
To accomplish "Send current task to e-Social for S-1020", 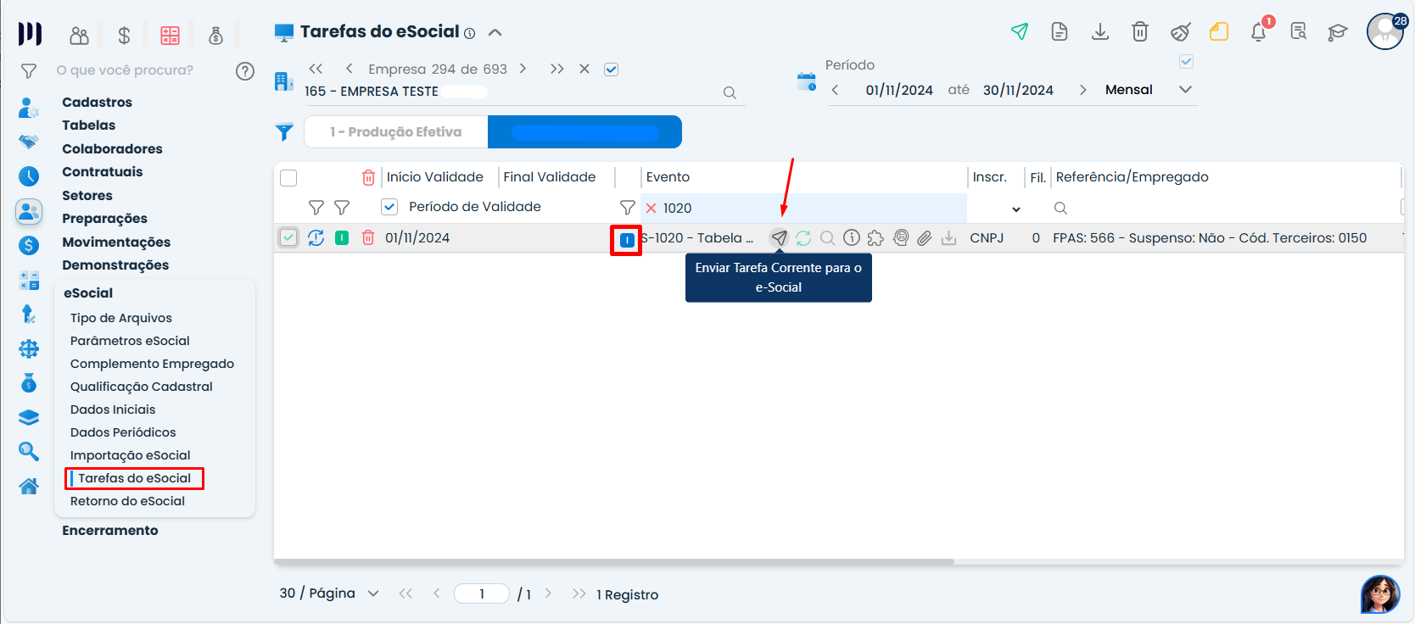I will click(779, 238).
